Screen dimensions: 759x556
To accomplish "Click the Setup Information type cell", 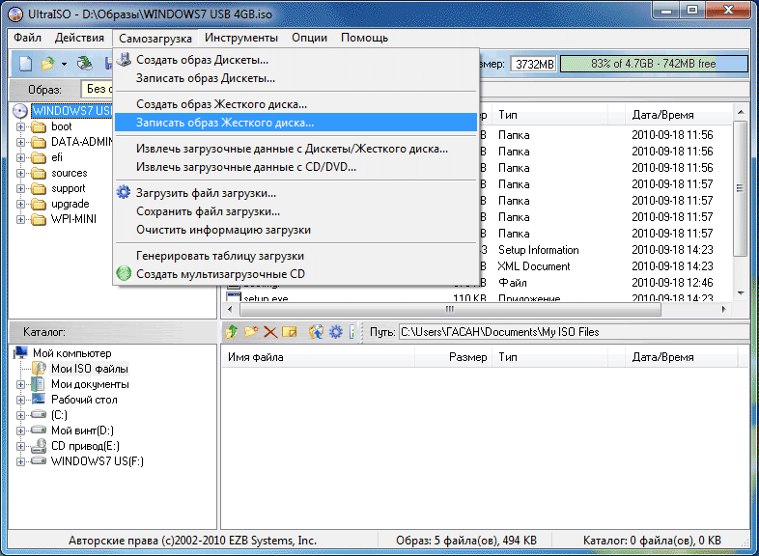I will click(x=538, y=250).
